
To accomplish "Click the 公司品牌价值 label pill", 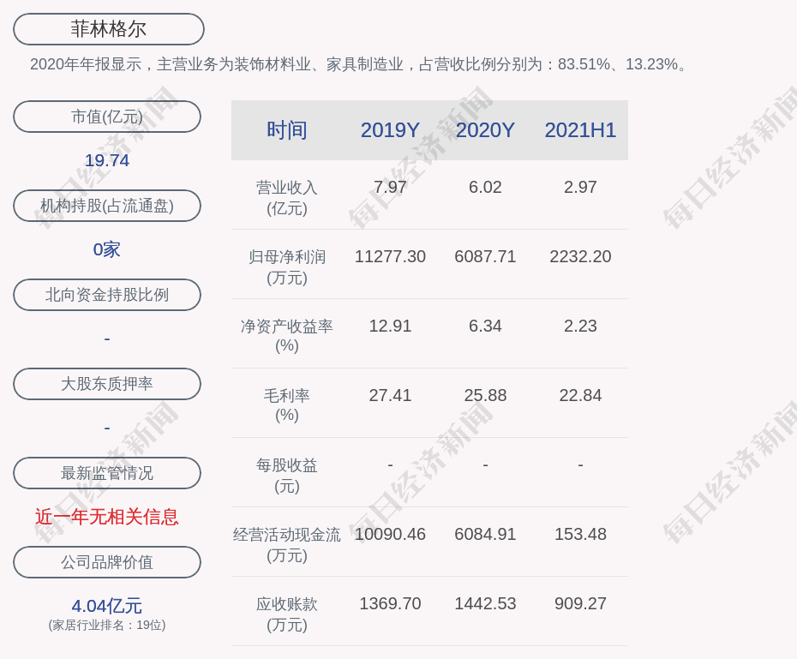I will [107, 562].
